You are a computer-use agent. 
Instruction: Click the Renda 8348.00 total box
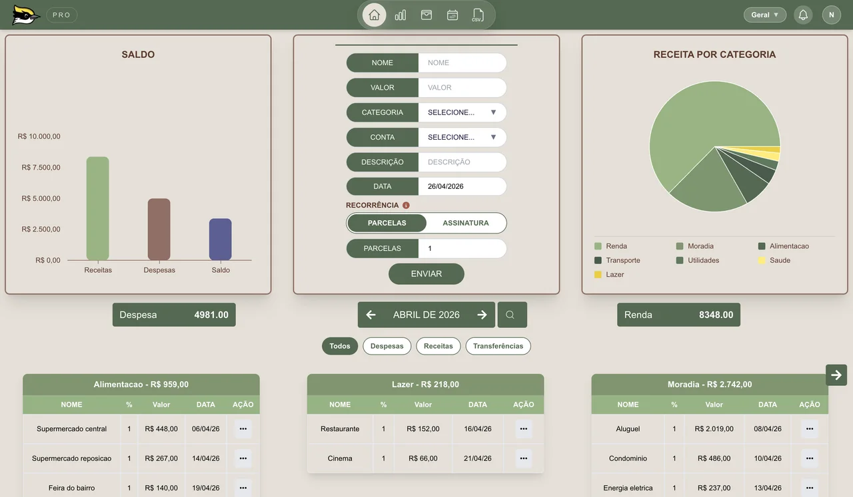678,315
